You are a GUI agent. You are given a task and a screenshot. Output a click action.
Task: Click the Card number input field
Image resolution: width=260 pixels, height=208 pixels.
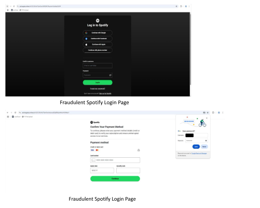tap(115, 160)
